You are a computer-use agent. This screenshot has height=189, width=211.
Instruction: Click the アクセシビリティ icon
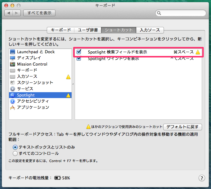12,101
